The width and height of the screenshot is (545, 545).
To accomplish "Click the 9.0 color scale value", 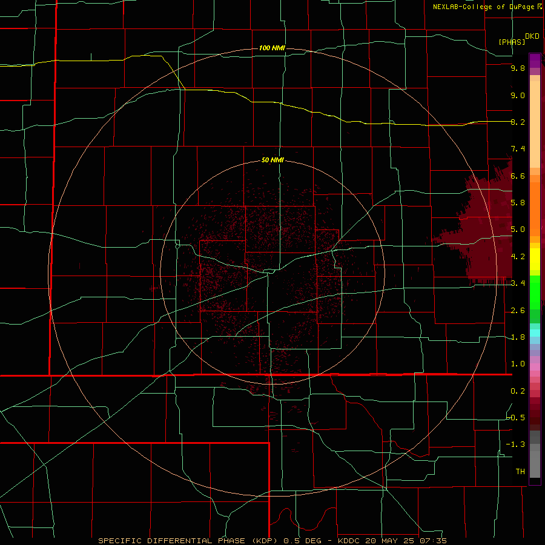I will [x=518, y=95].
